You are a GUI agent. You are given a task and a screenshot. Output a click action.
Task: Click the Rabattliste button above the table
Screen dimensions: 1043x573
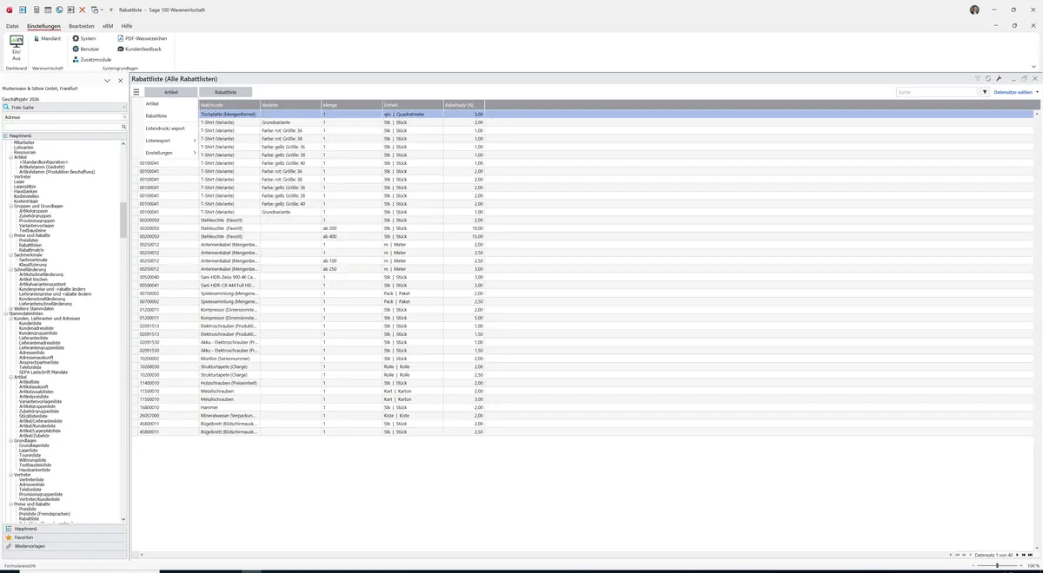[x=225, y=92]
